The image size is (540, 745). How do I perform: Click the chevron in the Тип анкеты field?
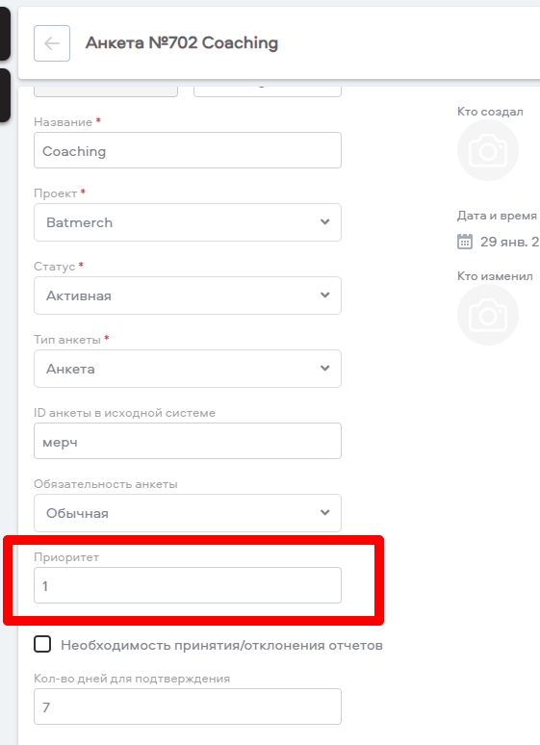click(325, 369)
